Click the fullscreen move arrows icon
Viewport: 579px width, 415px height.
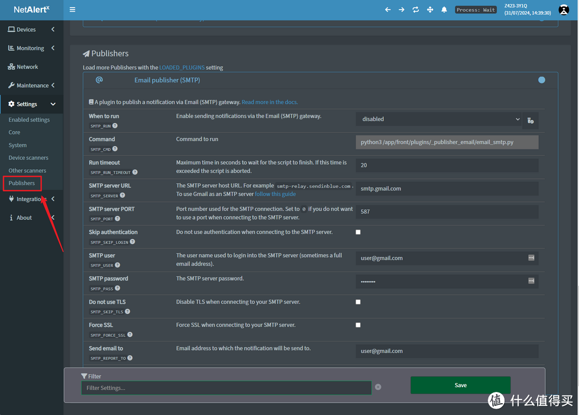430,10
